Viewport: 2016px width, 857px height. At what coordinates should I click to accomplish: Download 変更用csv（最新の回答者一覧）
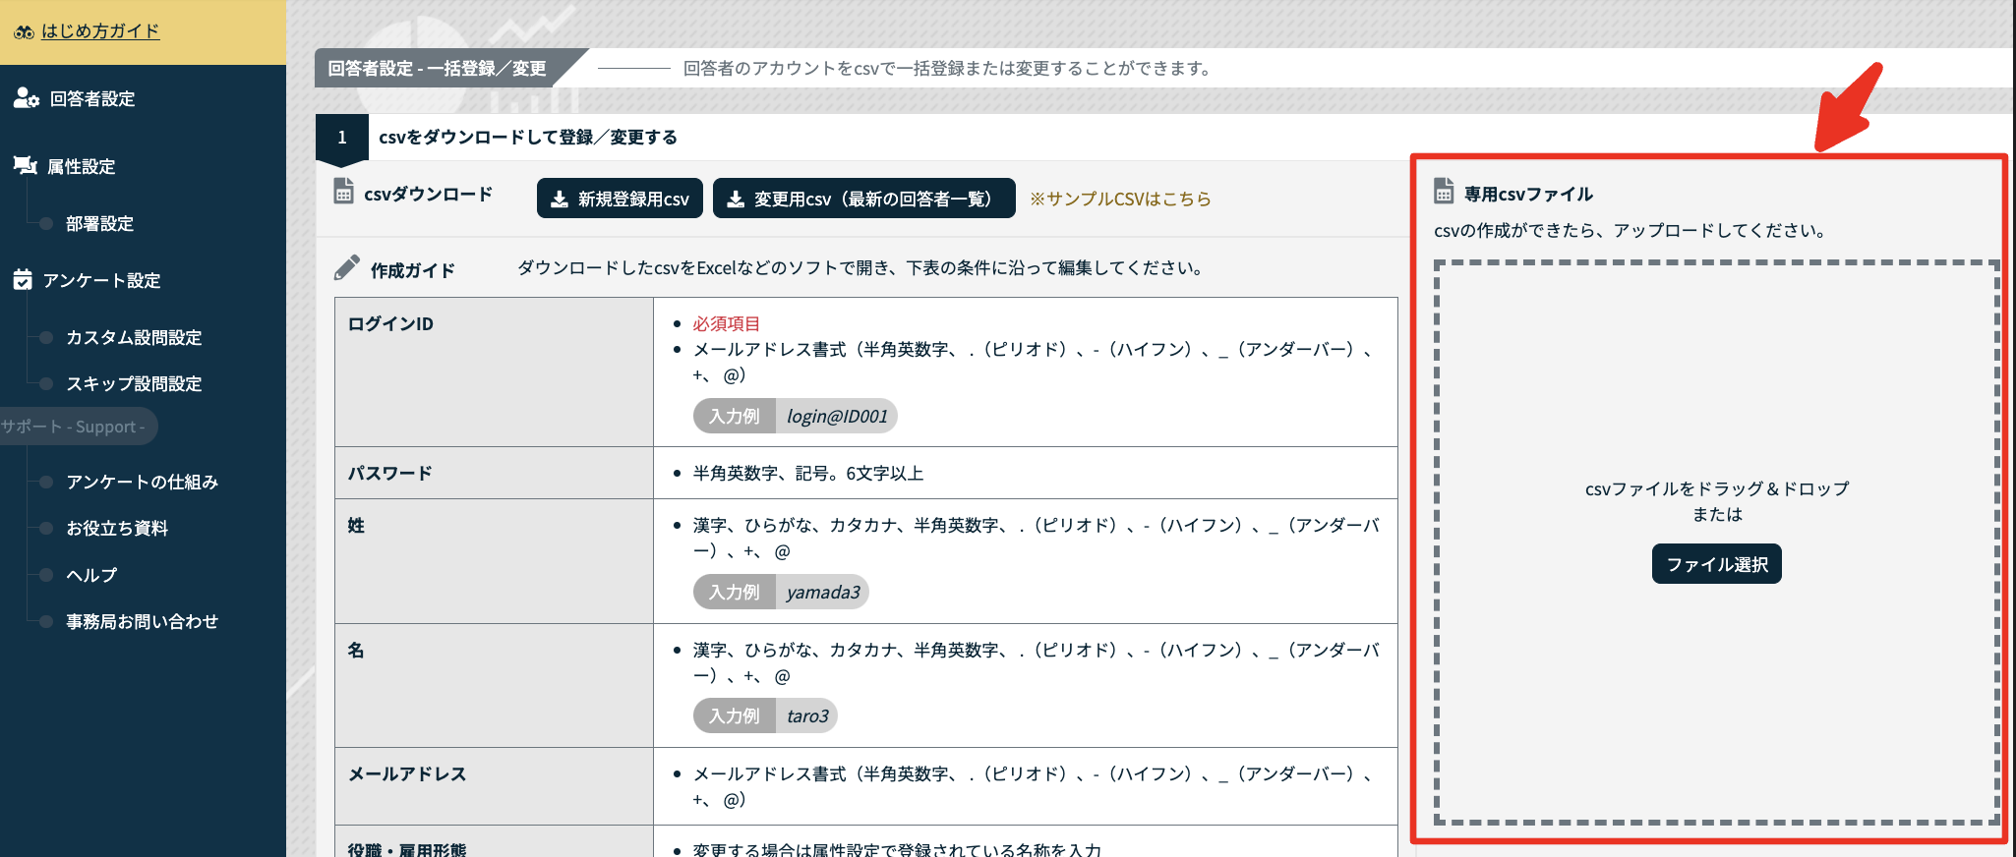(863, 199)
